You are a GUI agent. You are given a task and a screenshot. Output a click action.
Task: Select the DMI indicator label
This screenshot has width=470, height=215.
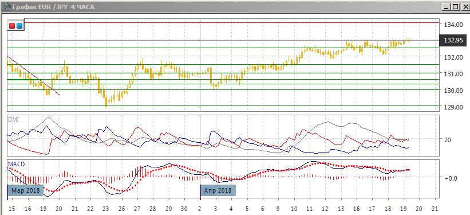pyautogui.click(x=13, y=119)
